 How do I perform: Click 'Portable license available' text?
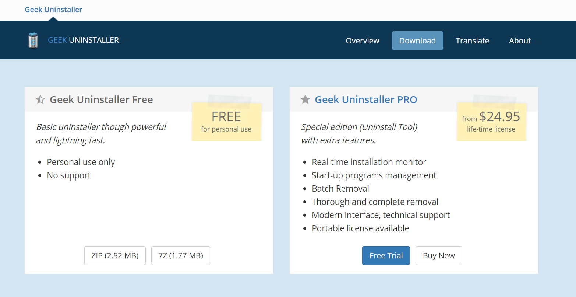coord(360,228)
